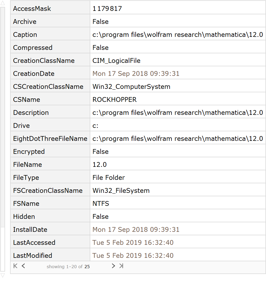Select the CreationDate key label

point(34,74)
